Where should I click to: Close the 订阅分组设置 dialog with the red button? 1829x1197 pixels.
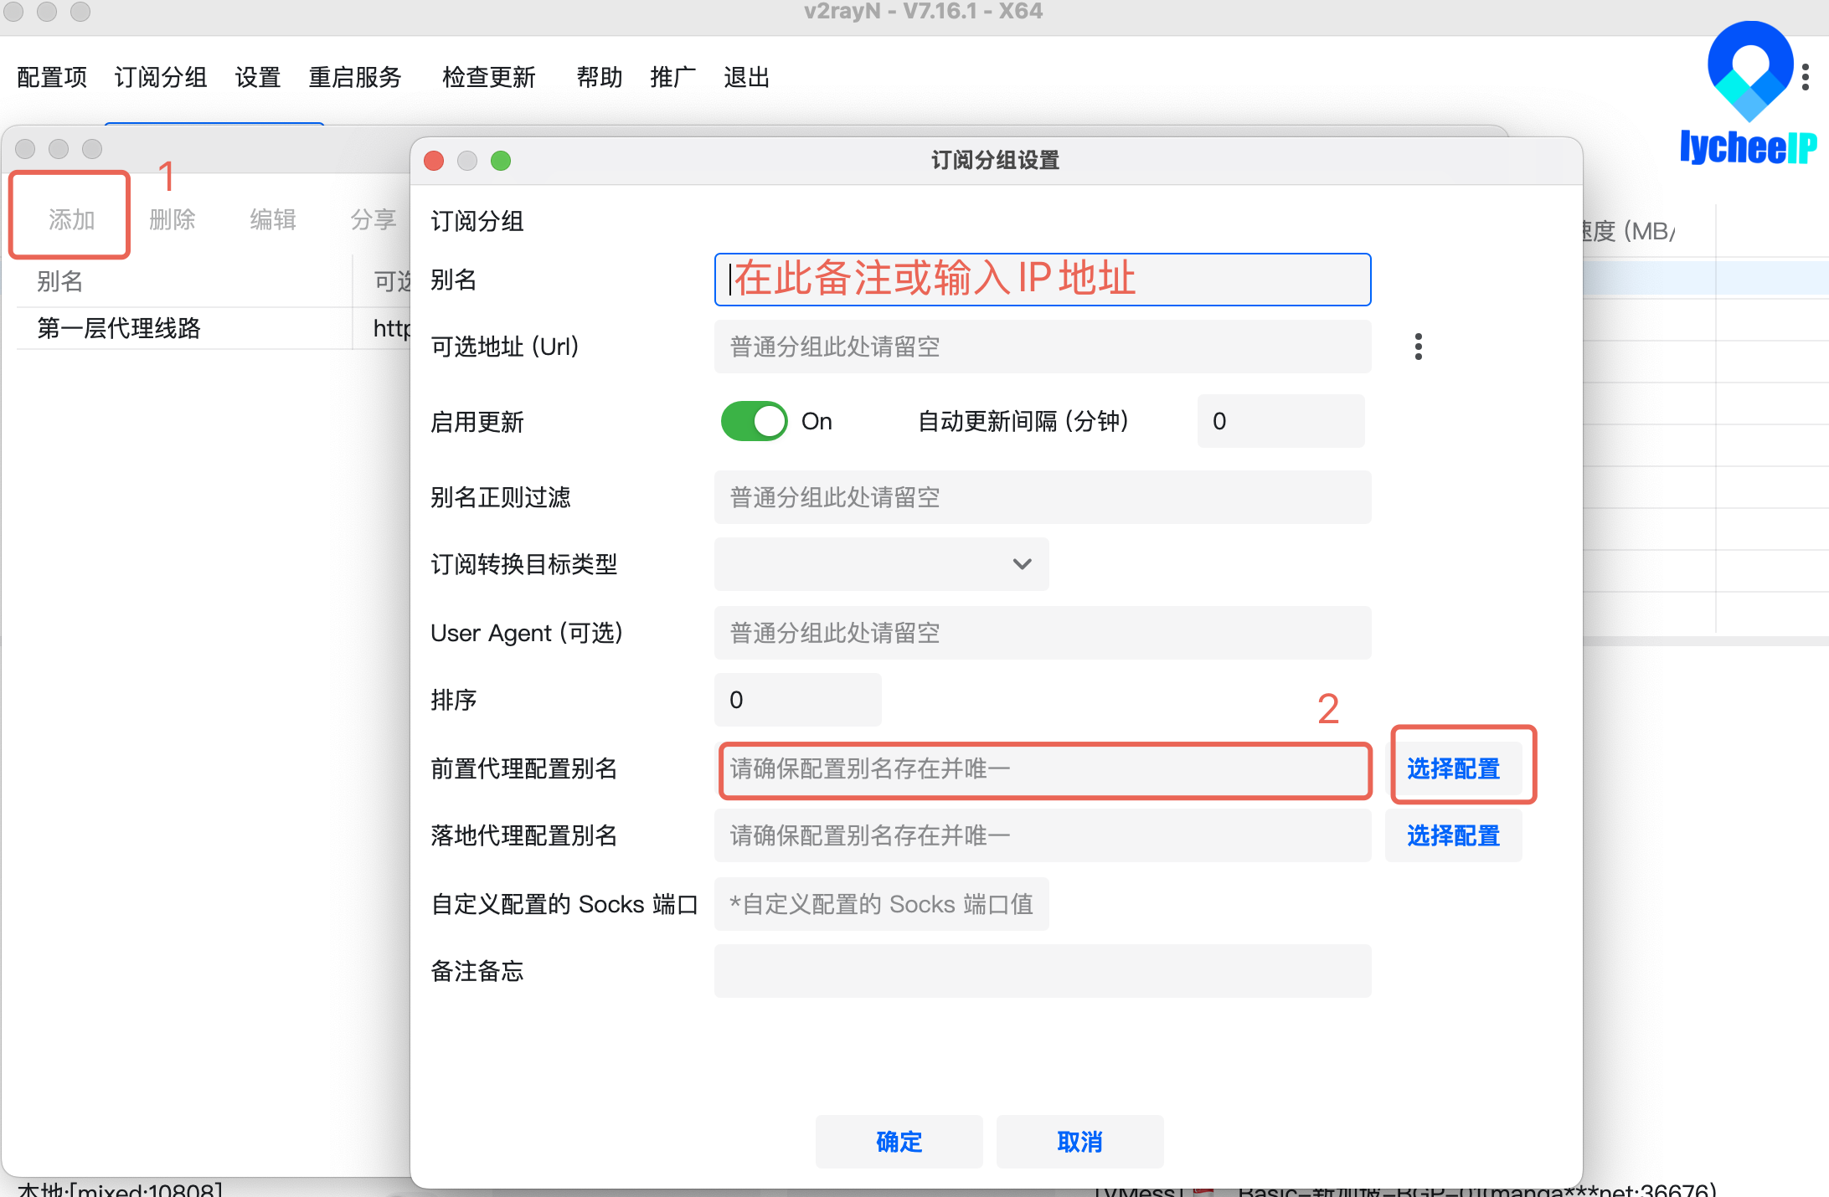tap(434, 161)
